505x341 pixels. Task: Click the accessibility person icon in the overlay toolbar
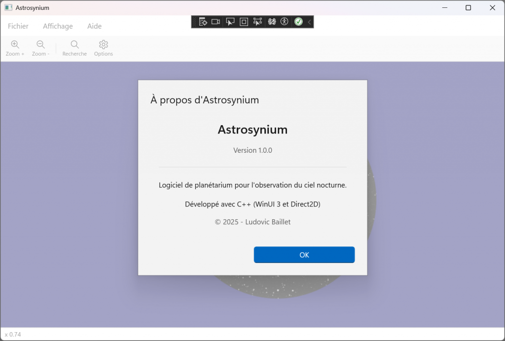pyautogui.click(x=285, y=22)
